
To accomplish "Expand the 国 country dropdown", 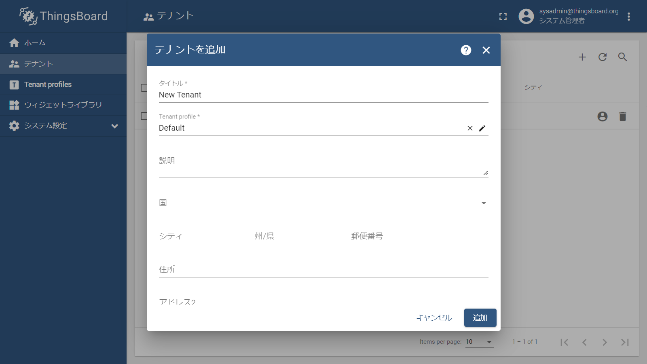I will (484, 203).
